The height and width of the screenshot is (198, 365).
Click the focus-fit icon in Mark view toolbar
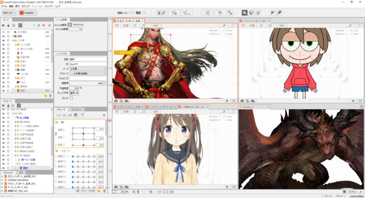[x=261, y=26]
